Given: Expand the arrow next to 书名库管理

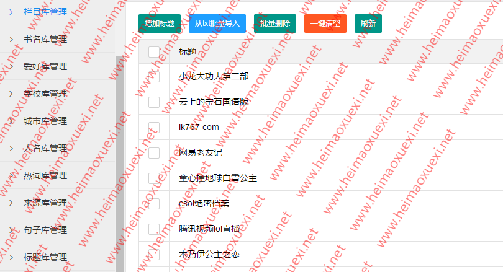Looking at the screenshot, I should click(11, 39).
